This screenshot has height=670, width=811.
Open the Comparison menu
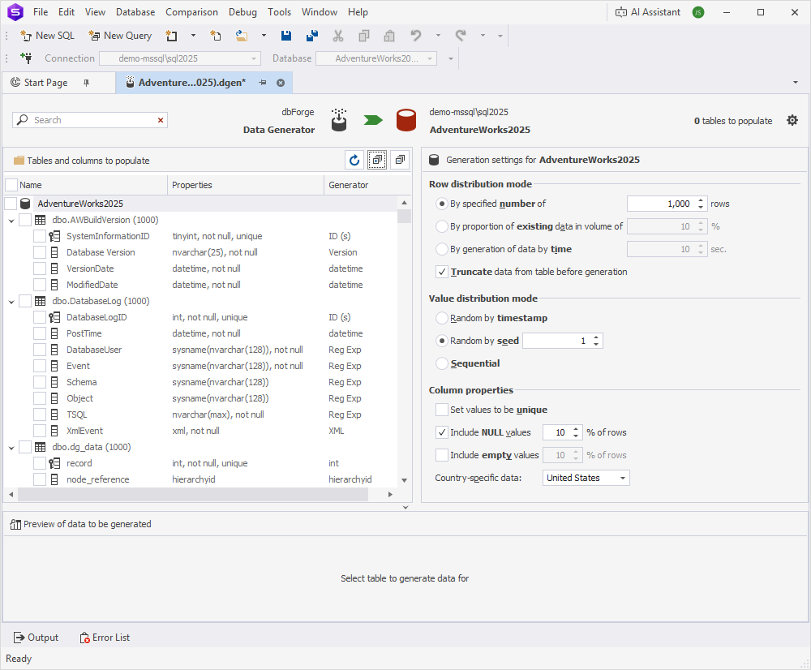click(191, 12)
